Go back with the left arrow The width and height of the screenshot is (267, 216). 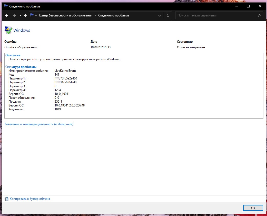pos(7,15)
